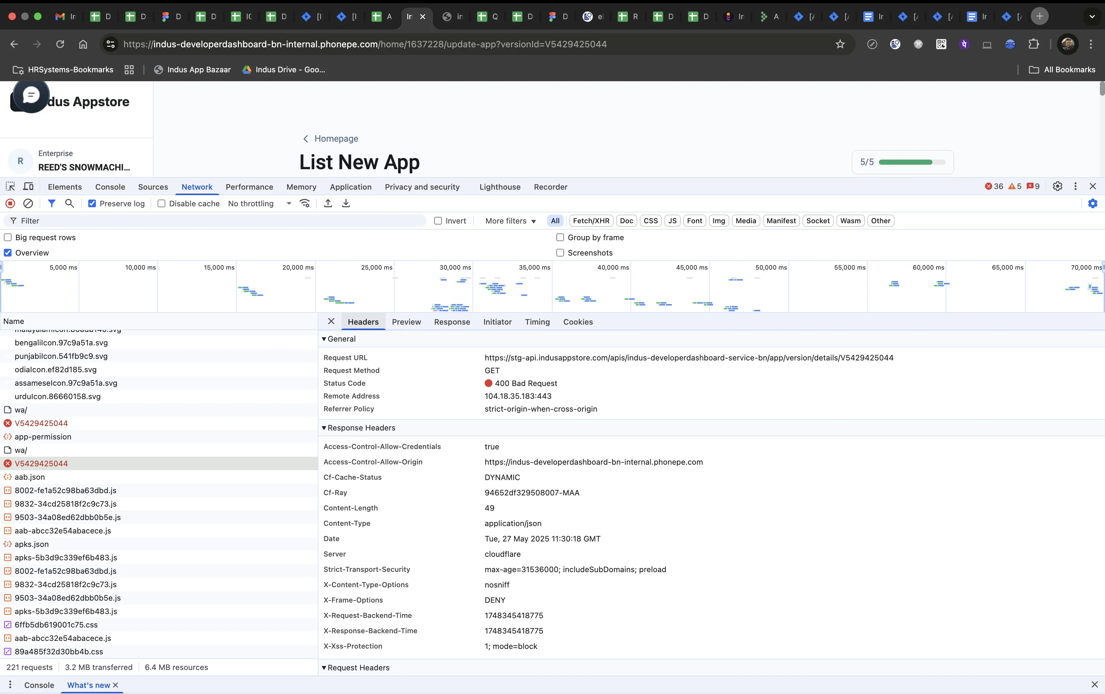The width and height of the screenshot is (1105, 694).
Task: Open network conditions wifi icon
Action: click(x=305, y=203)
